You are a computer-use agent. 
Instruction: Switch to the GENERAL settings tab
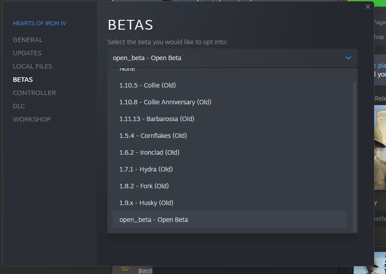[x=28, y=39]
